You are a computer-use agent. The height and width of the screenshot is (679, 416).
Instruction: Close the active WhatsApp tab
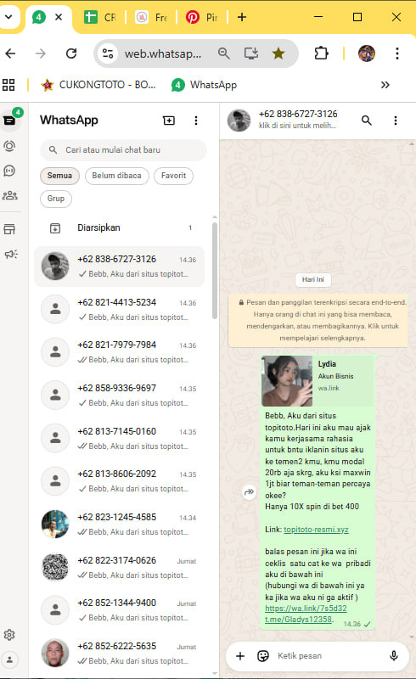click(x=59, y=17)
